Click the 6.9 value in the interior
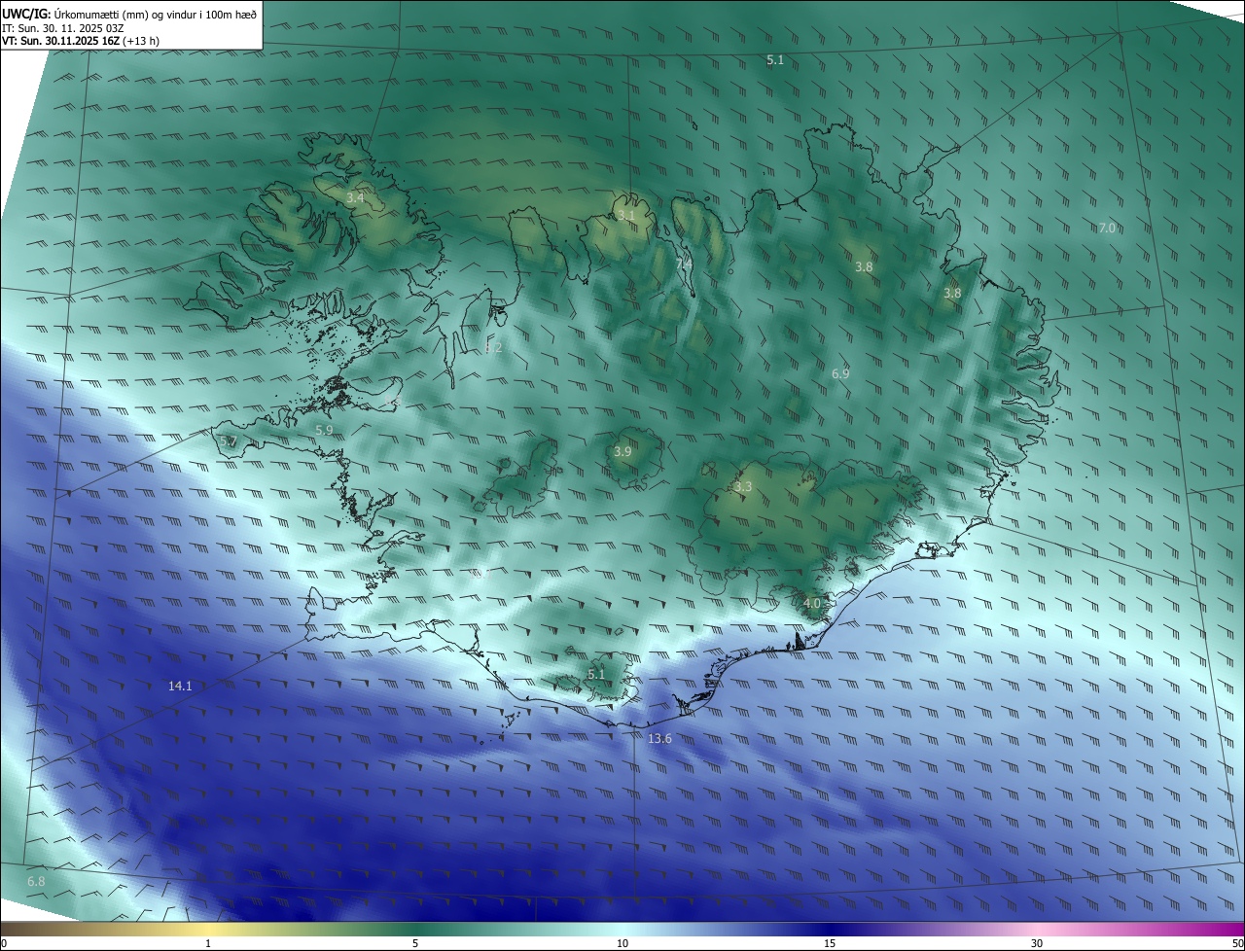This screenshot has width=1245, height=951. 840,373
